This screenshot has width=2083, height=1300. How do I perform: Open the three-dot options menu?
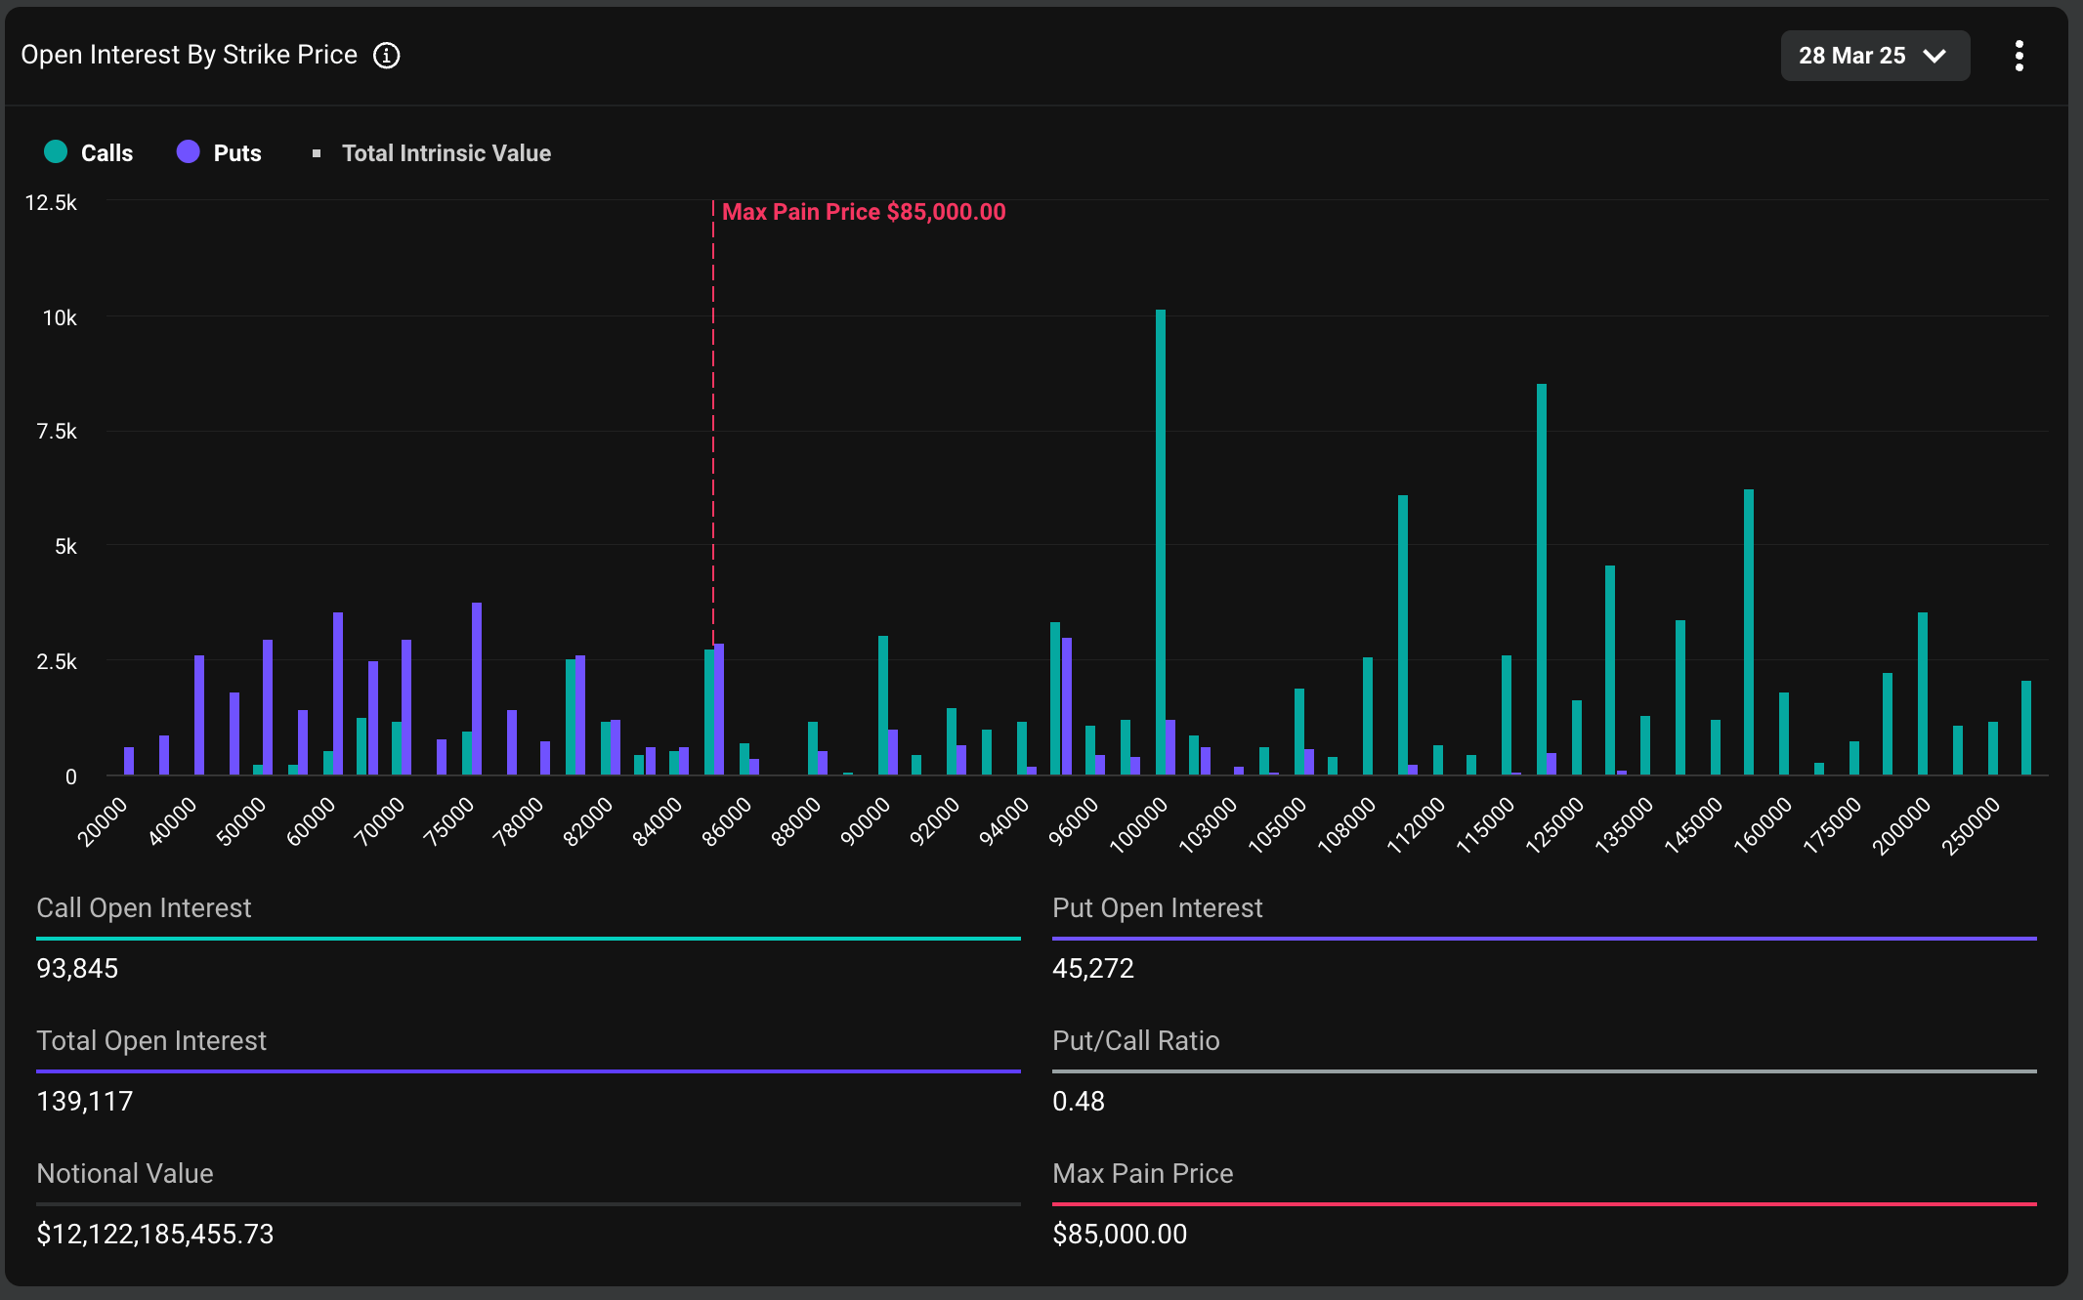(2019, 56)
